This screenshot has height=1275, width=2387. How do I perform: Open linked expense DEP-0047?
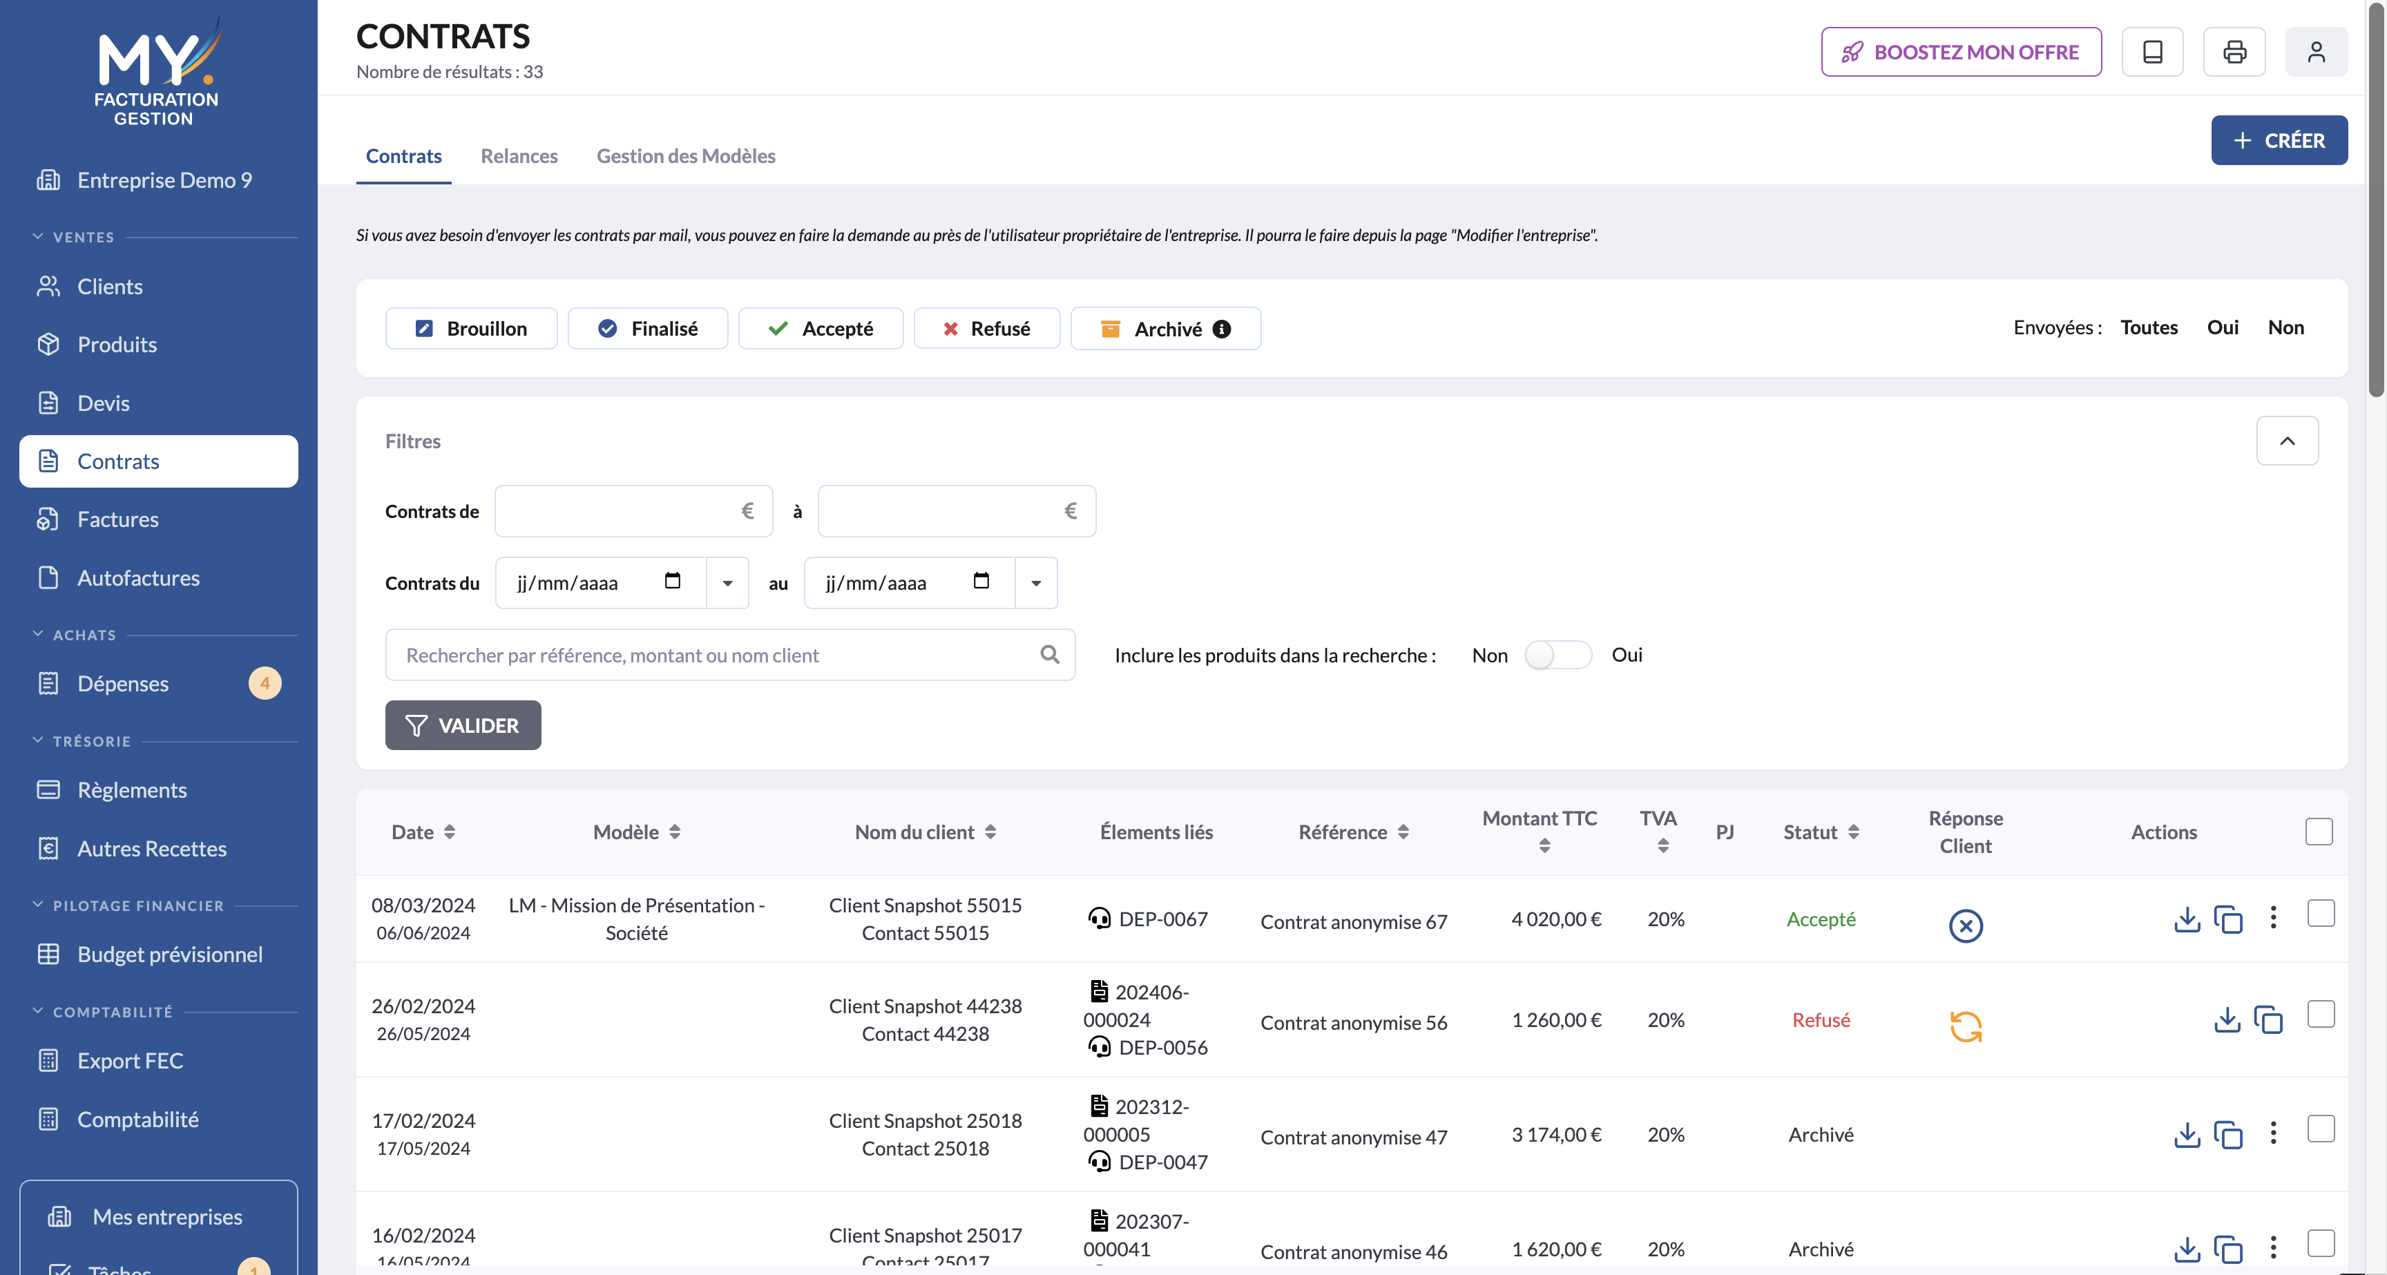pyautogui.click(x=1148, y=1161)
